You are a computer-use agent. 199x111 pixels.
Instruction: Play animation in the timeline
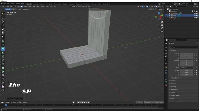coord(84,102)
